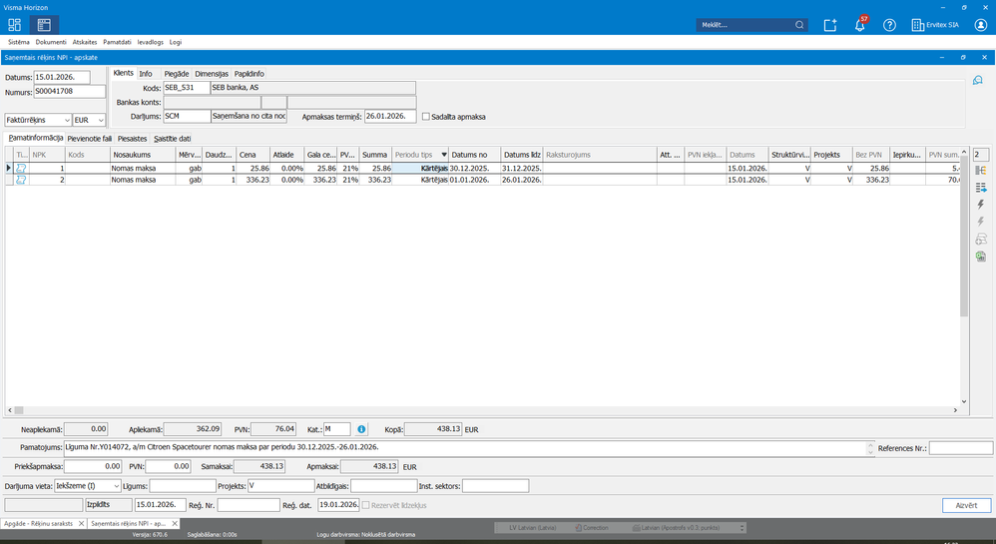The height and width of the screenshot is (544, 996).
Task: Switch to the Saistītie dati tab
Action: click(x=172, y=139)
